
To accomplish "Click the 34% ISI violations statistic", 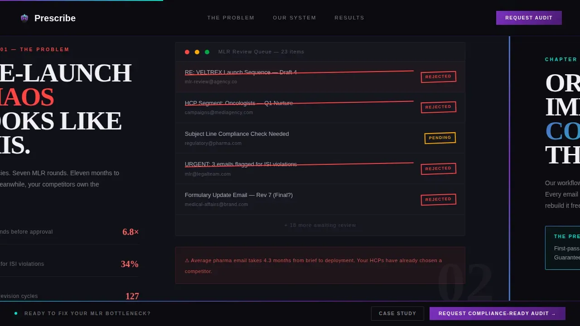I will point(130,264).
